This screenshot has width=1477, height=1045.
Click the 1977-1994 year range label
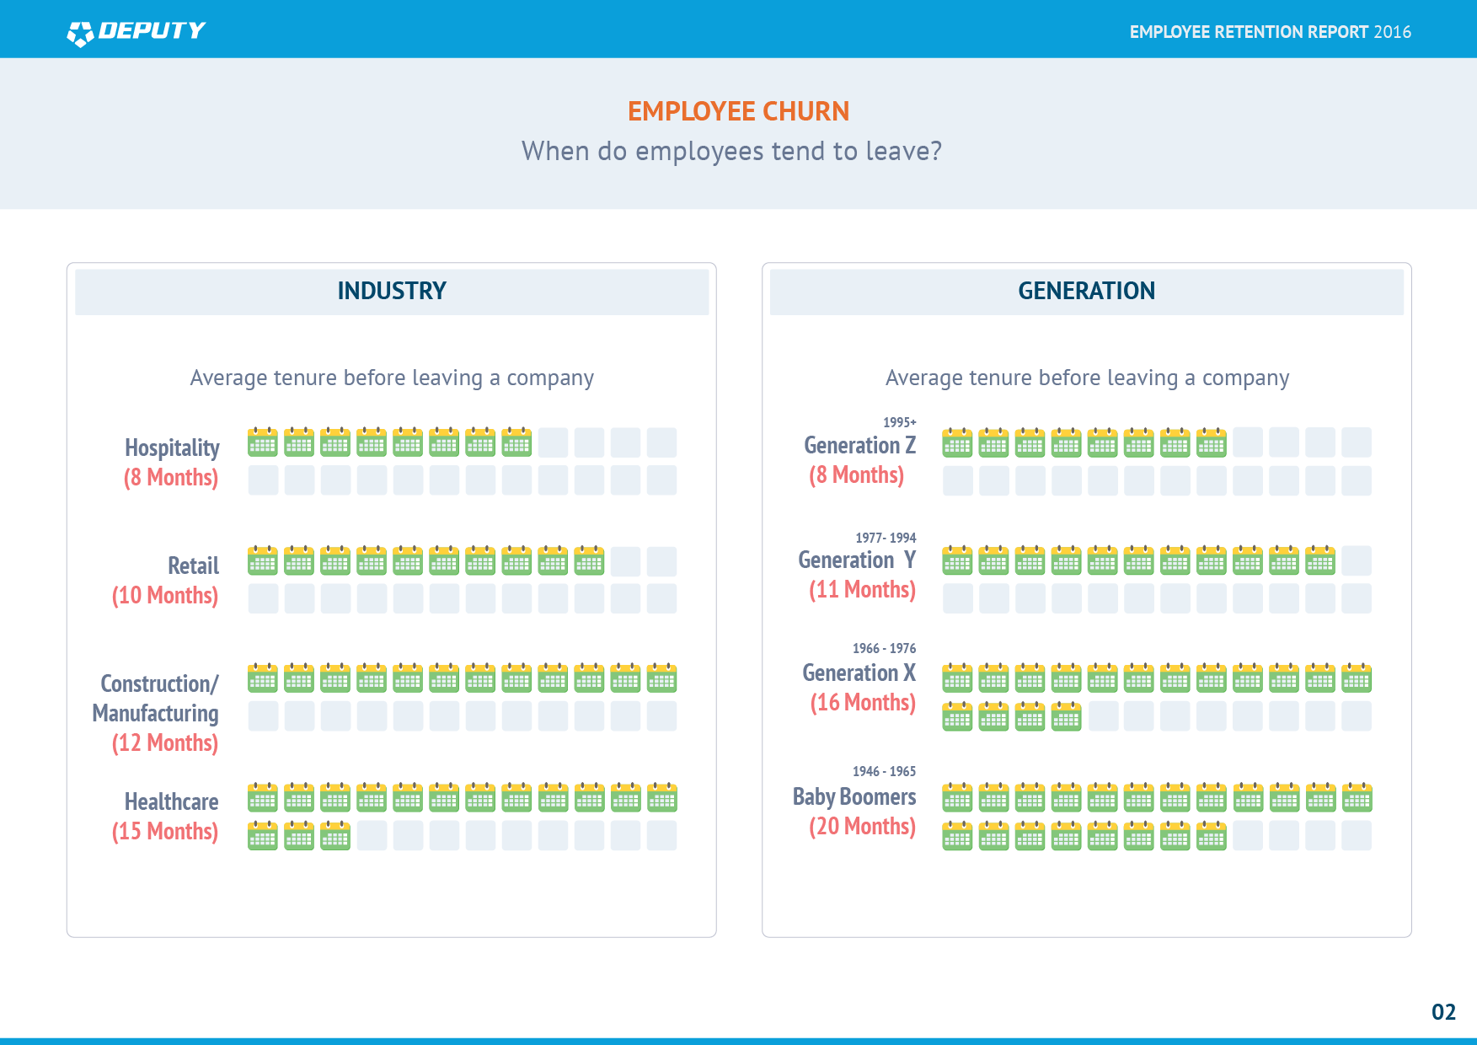[x=886, y=538]
